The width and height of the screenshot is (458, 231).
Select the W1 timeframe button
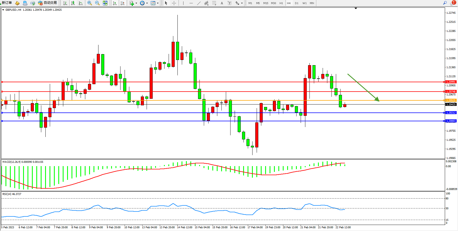pos(304,3)
